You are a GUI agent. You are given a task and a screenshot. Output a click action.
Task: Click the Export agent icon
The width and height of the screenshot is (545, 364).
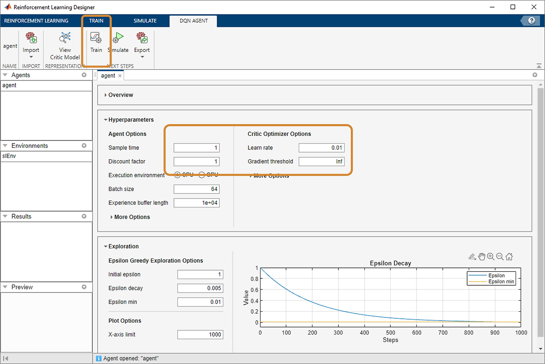coord(142,38)
